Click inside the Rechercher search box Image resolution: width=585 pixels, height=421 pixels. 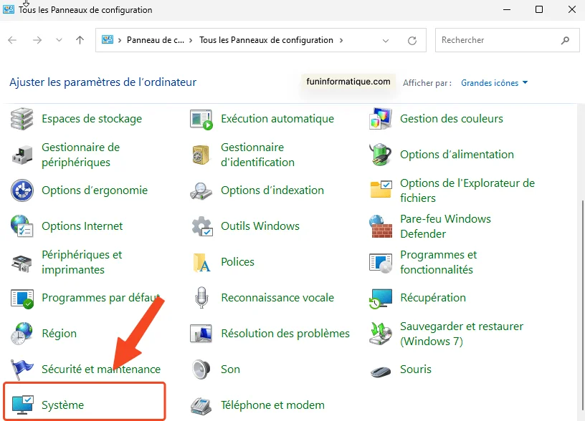pyautogui.click(x=502, y=40)
